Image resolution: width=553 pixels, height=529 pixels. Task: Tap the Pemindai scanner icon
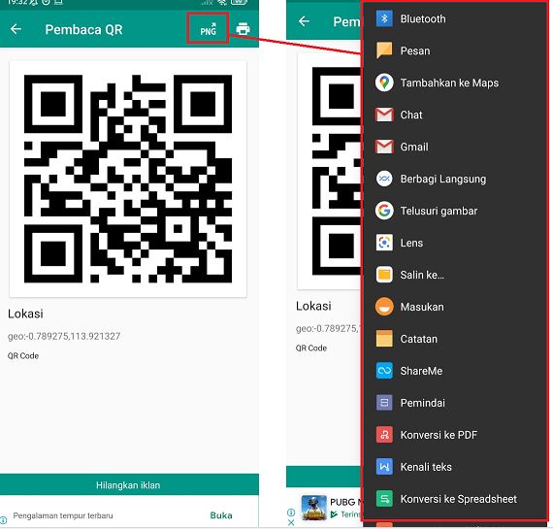(384, 403)
